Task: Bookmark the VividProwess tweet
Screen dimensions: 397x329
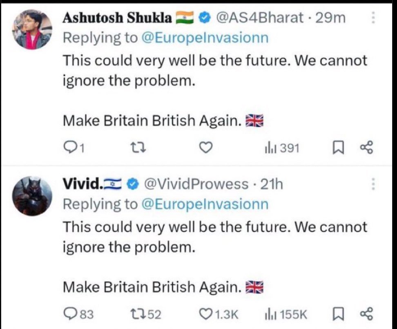Action: coord(338,314)
